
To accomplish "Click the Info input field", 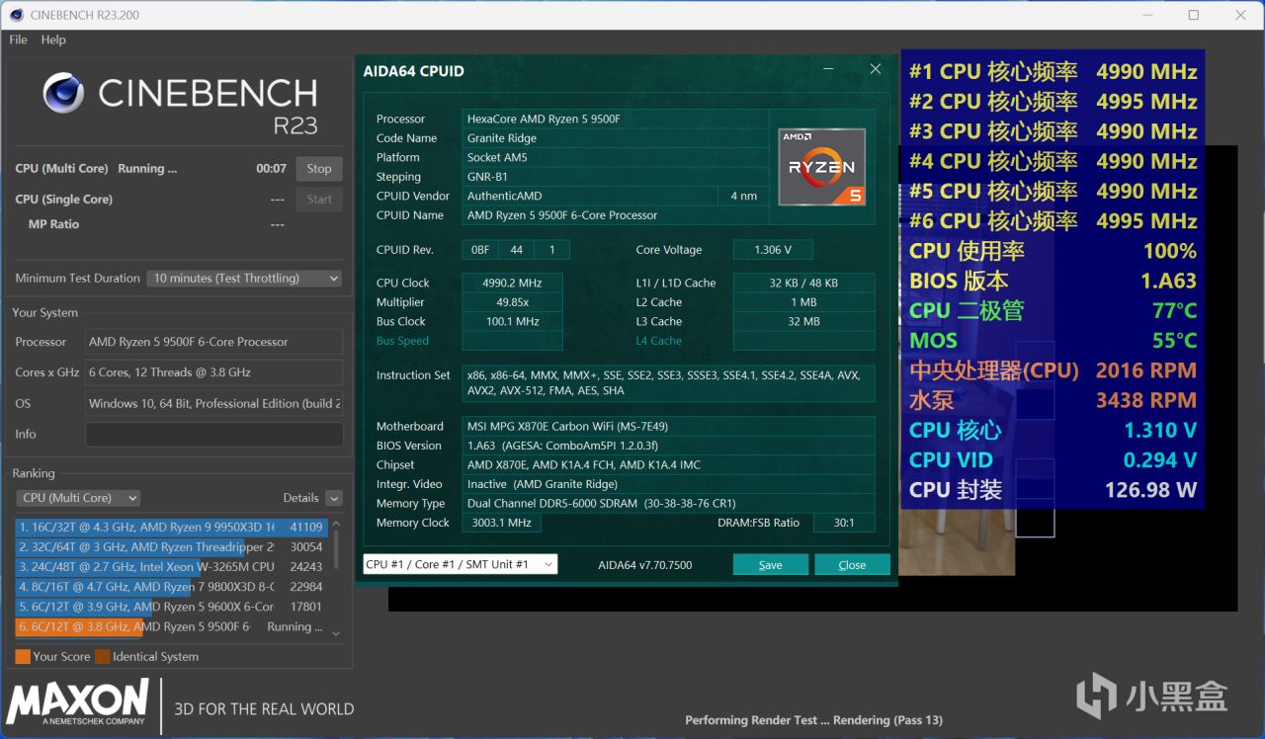I will pyautogui.click(x=213, y=435).
